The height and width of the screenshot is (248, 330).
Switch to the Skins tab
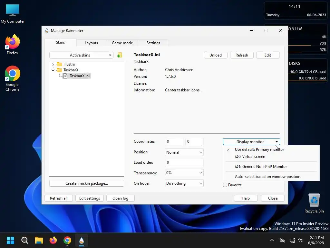coord(60,42)
